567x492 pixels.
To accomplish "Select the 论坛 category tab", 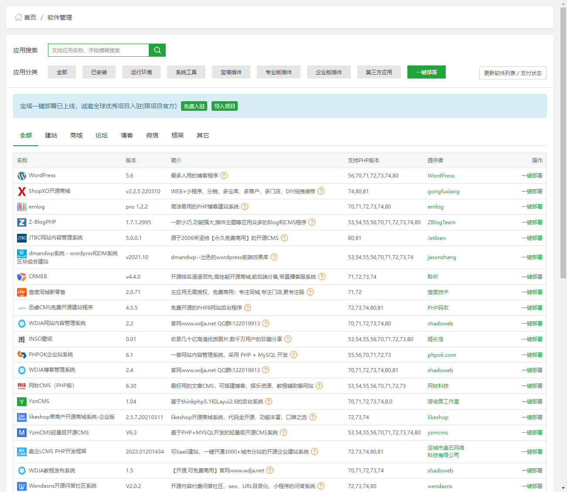I will pos(102,136).
